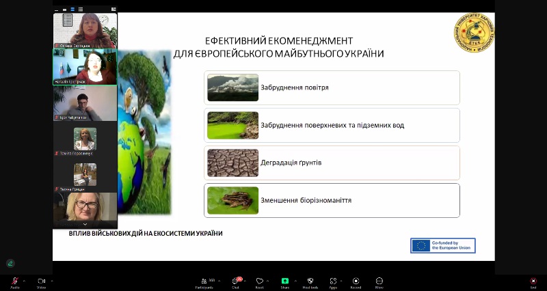Switch video panel to single-speaker strip view
547x291 pixels.
64,10
